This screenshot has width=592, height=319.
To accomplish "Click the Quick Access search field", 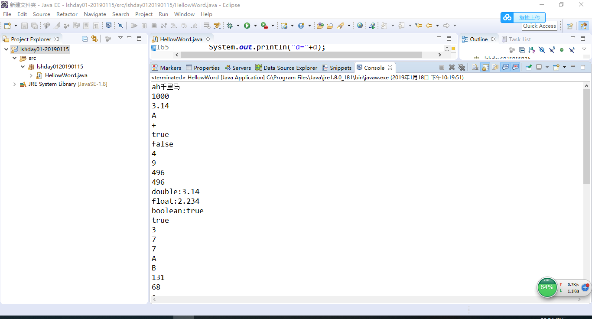I will click(x=539, y=26).
